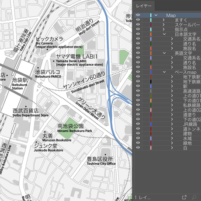Click the orange color swatch of 日本語文字 layer
The width and height of the screenshot is (201, 201).
click(x=151, y=34)
